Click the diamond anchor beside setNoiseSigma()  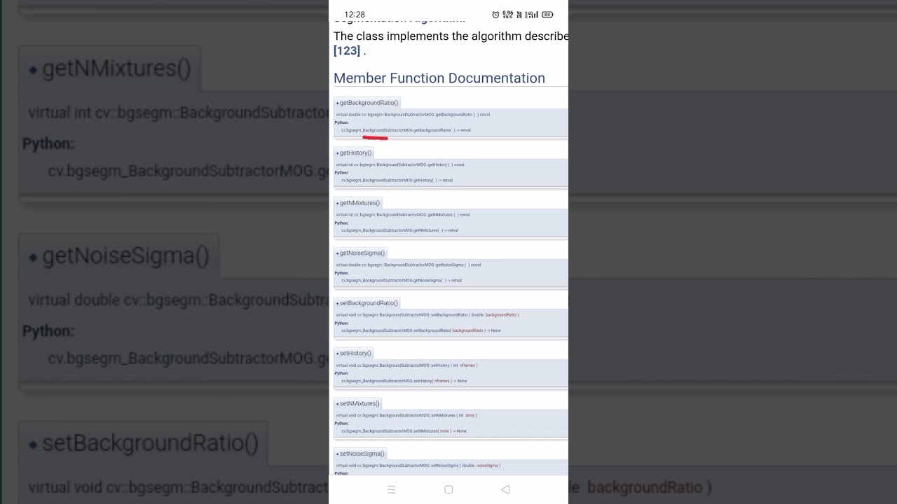(x=337, y=454)
